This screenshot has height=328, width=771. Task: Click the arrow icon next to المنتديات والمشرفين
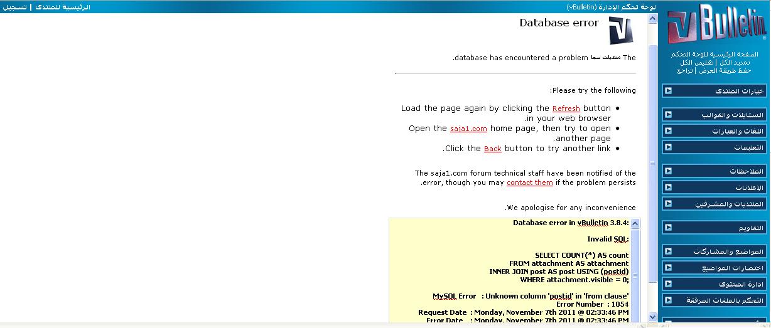pyautogui.click(x=669, y=204)
